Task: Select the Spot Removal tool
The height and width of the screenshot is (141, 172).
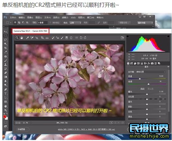Action: pos(53,38)
